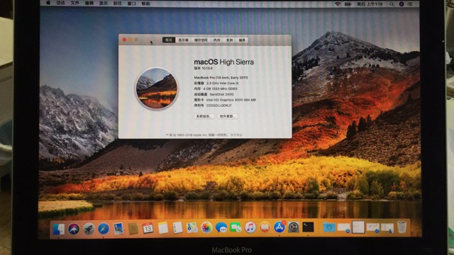The image size is (454, 255).
Task: Open Calendar icon showing 13
Action: pos(148,228)
